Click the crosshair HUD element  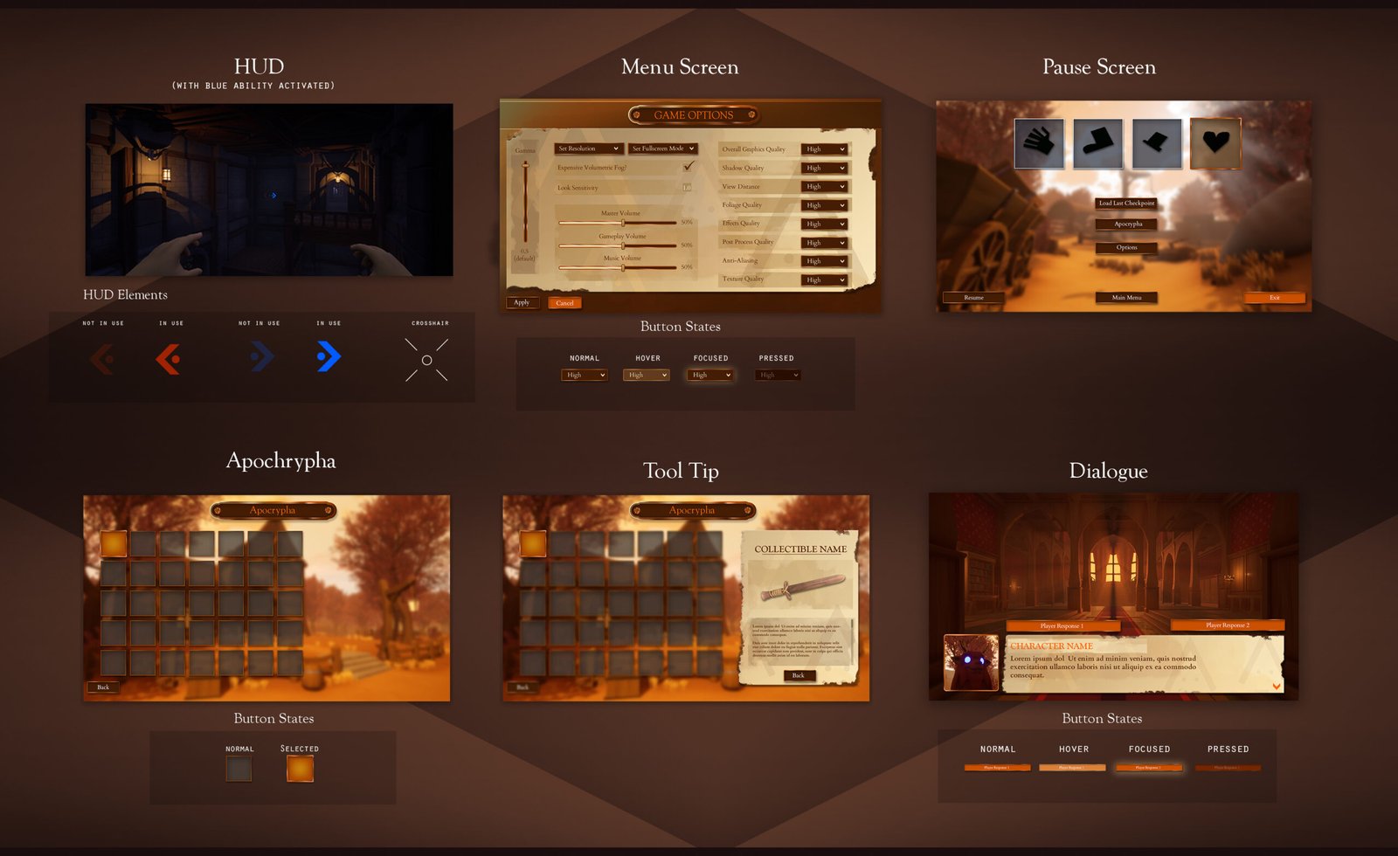click(x=426, y=360)
